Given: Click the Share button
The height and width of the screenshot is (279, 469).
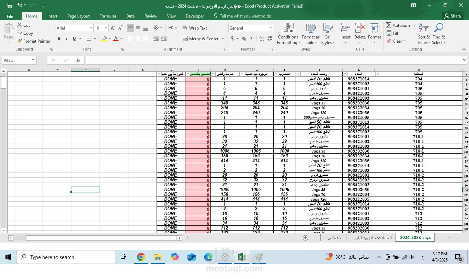Looking at the screenshot, I should (452, 16).
